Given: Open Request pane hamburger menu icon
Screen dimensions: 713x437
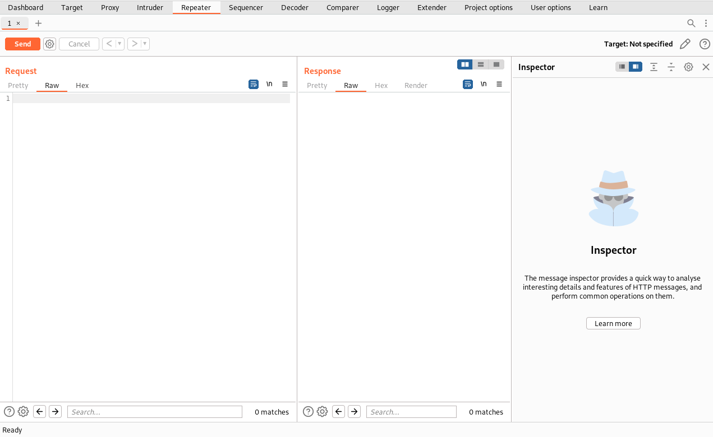Looking at the screenshot, I should tap(285, 84).
